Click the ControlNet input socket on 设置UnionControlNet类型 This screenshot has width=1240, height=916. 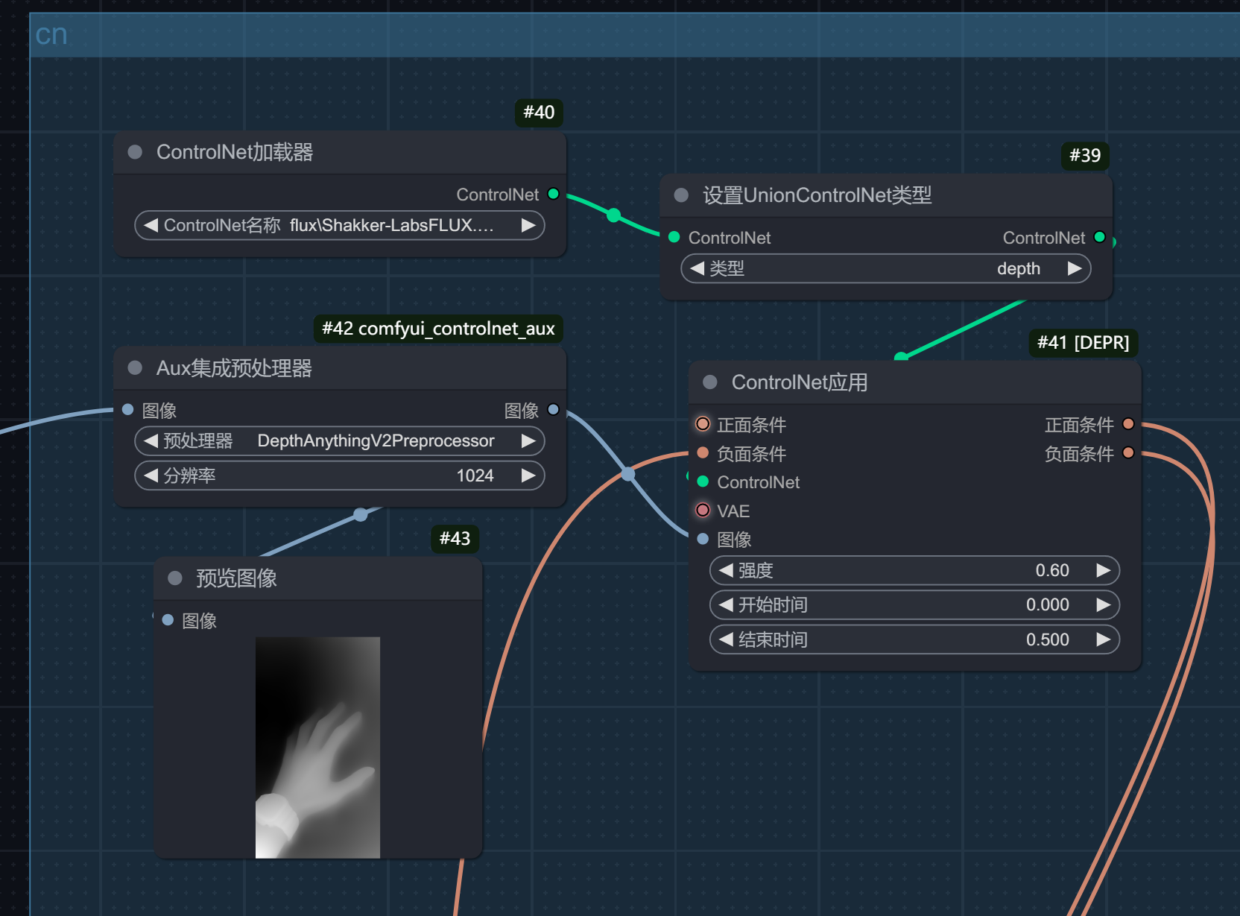tap(674, 237)
